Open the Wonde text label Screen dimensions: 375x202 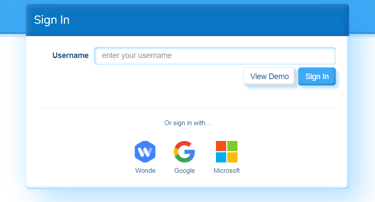145,171
